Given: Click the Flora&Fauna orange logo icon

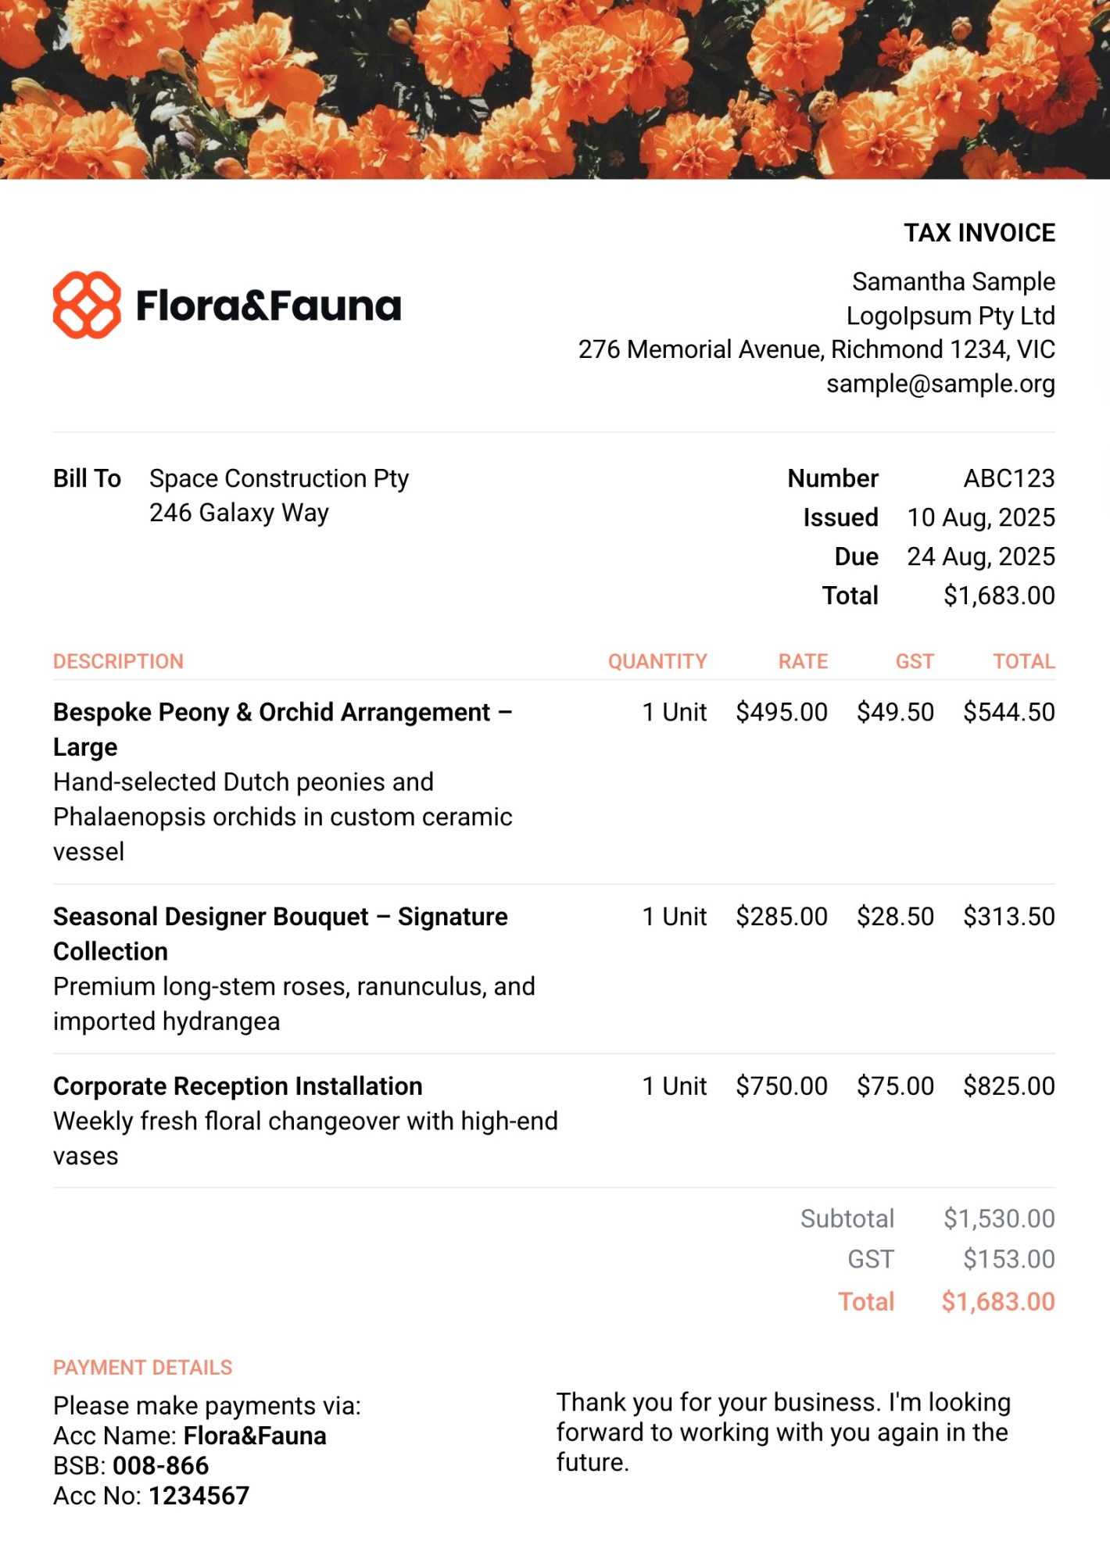Looking at the screenshot, I should pos(87,306).
